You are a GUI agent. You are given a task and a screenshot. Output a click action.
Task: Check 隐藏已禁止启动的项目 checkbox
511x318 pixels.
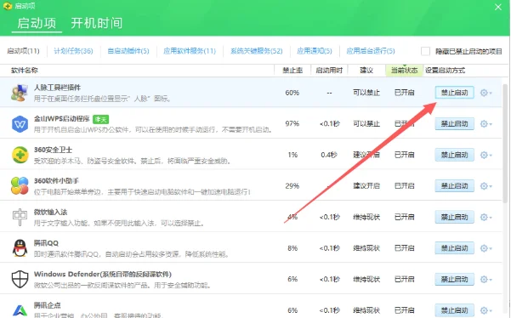[425, 51]
